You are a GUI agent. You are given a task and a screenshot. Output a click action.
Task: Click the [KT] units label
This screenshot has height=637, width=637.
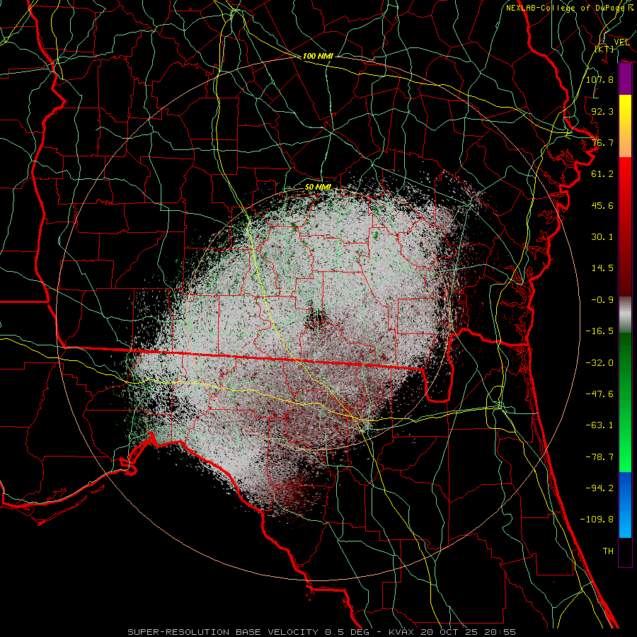point(604,49)
